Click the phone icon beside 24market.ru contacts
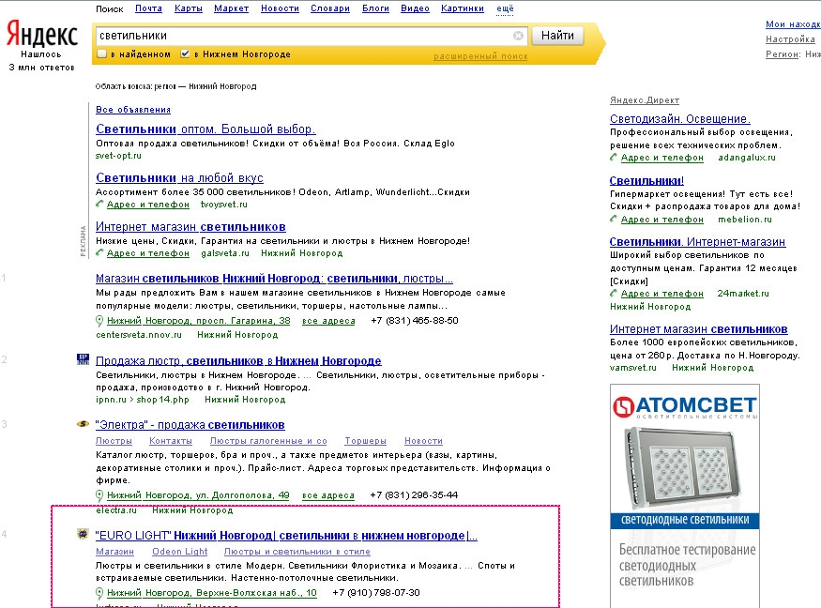Image resolution: width=821 pixels, height=608 pixels. point(615,294)
